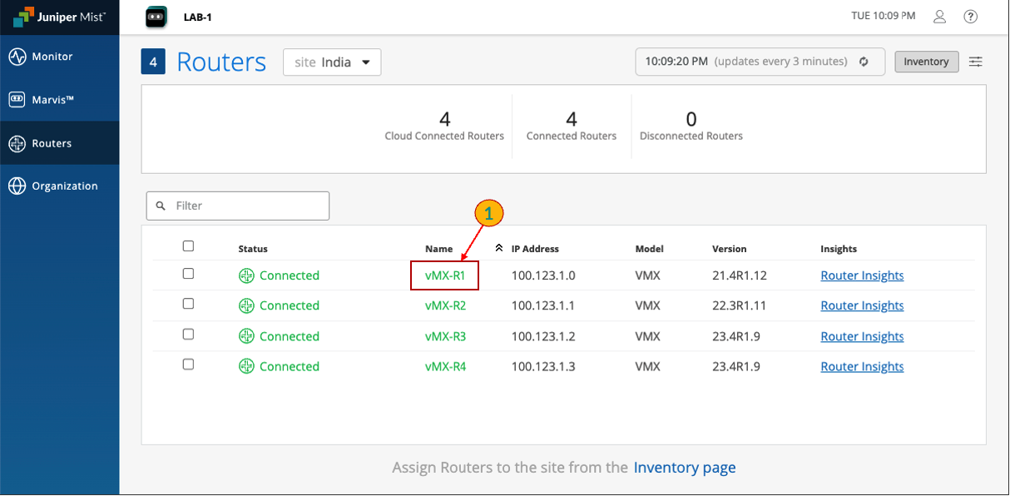Open the user account icon

point(939,17)
